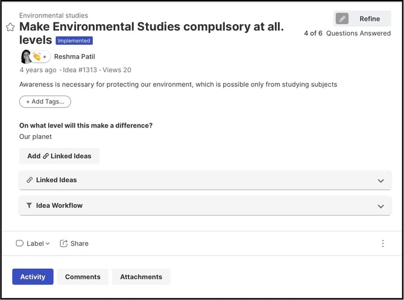Go to the Attachments tab
The height and width of the screenshot is (300, 404).
[141, 277]
